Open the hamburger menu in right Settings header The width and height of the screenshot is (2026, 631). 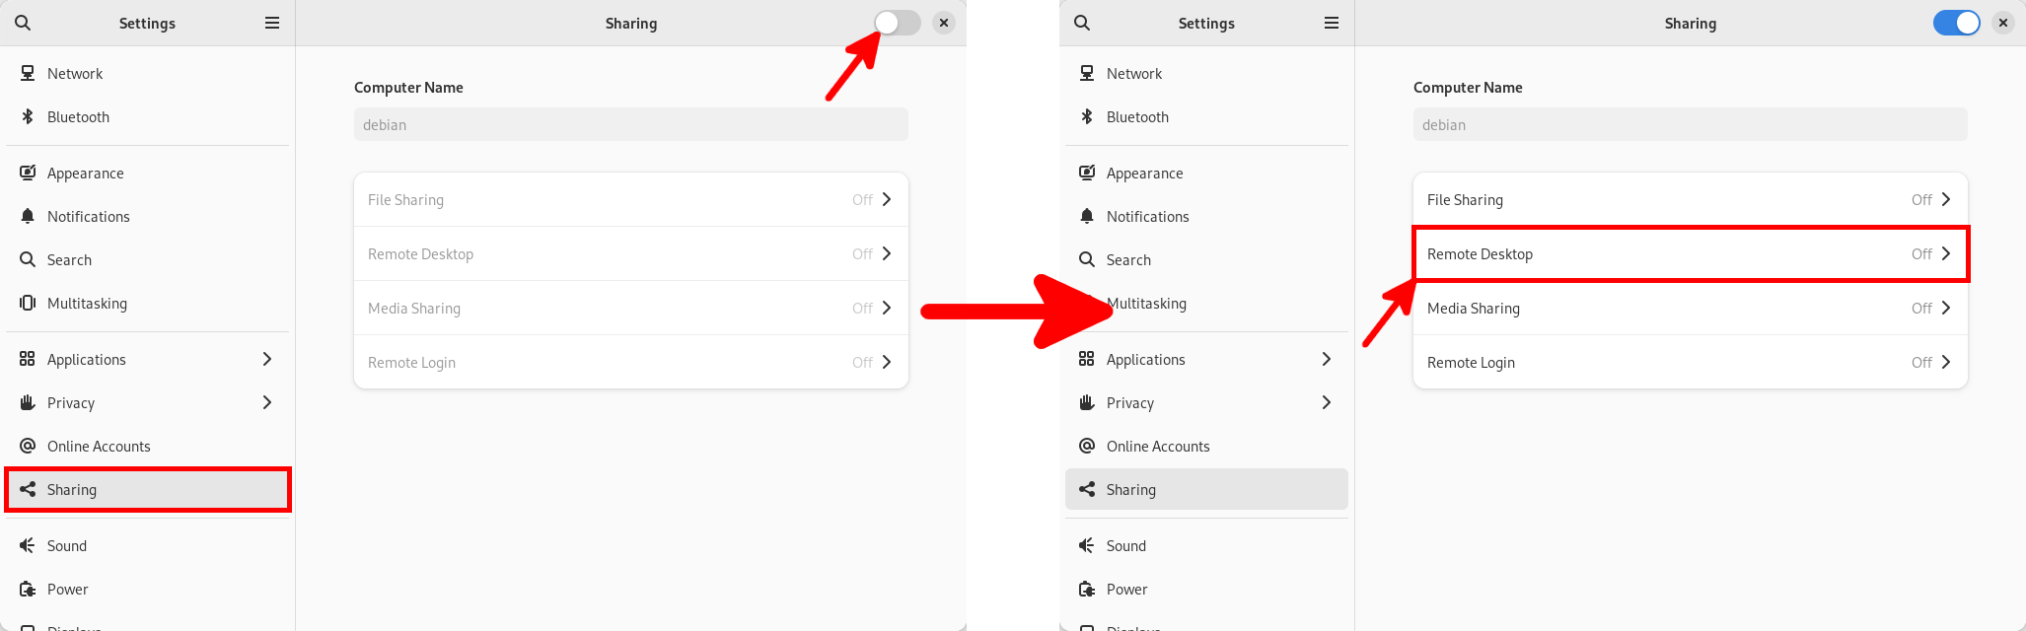tap(1332, 23)
